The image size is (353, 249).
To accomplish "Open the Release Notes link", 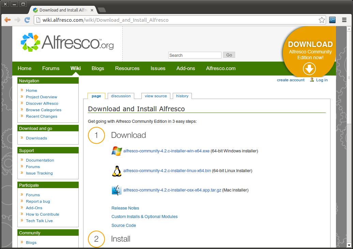I will coord(125,208).
